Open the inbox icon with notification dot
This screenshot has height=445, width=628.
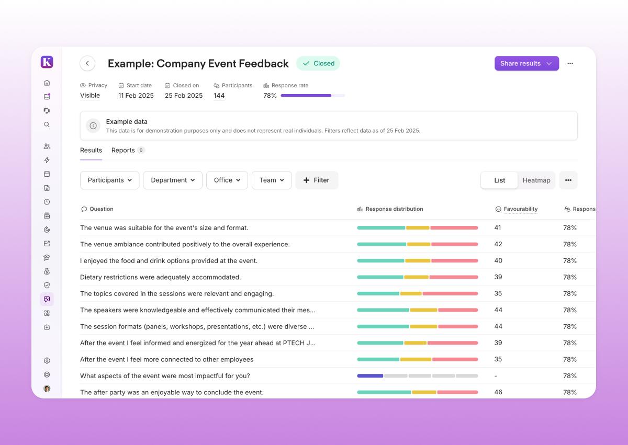47,97
